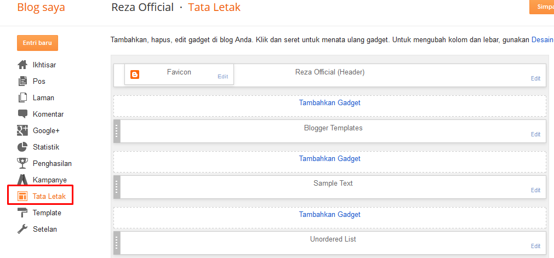This screenshot has width=554, height=258.
Task: Click the Blogger Templates gadget label
Action: pyautogui.click(x=333, y=128)
